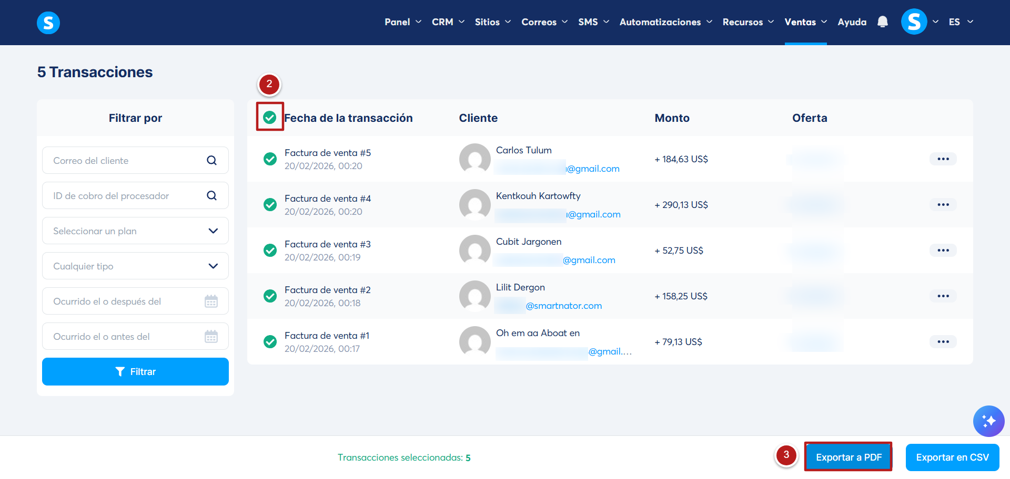
Task: Open calendar for Ocurrido el o después del
Action: click(x=211, y=301)
